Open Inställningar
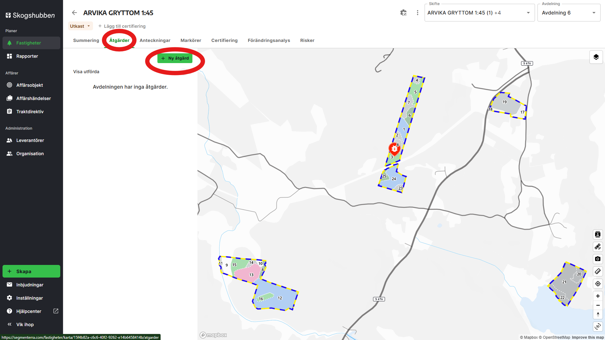Screen dimensions: 605x340 [x=31, y=298]
